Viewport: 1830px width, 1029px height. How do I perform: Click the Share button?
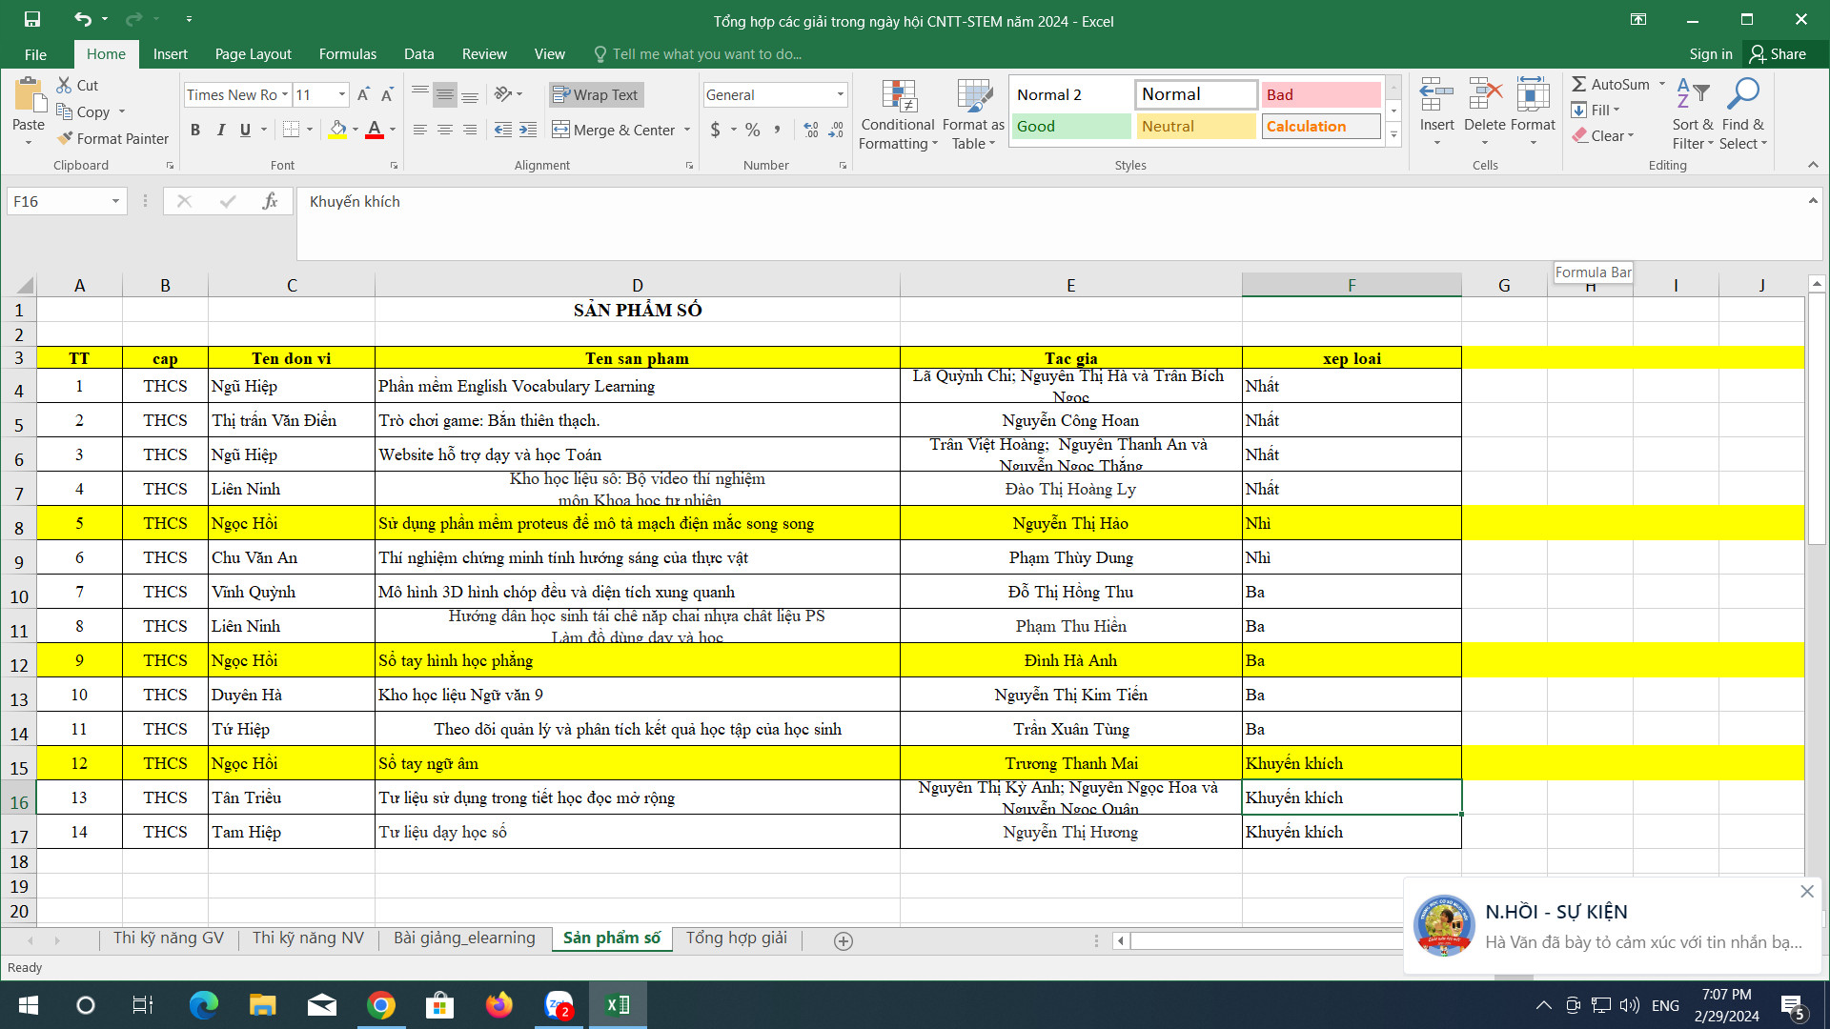pos(1778,54)
